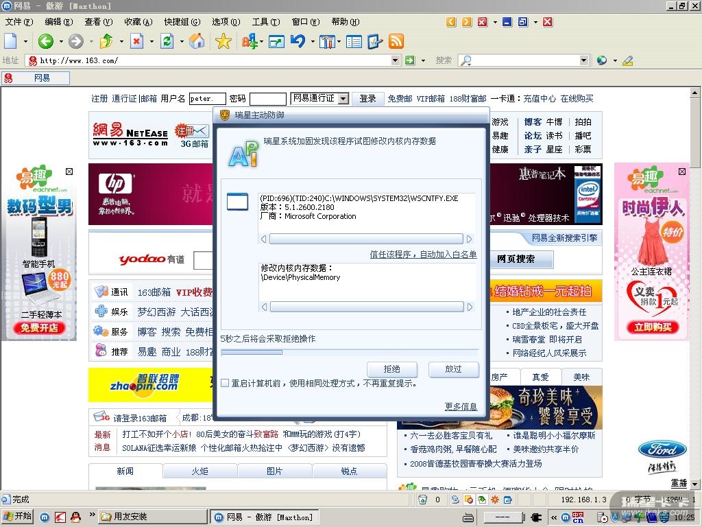The image size is (702, 527).
Task: Click the blue Undo arrow icon
Action: tap(298, 41)
